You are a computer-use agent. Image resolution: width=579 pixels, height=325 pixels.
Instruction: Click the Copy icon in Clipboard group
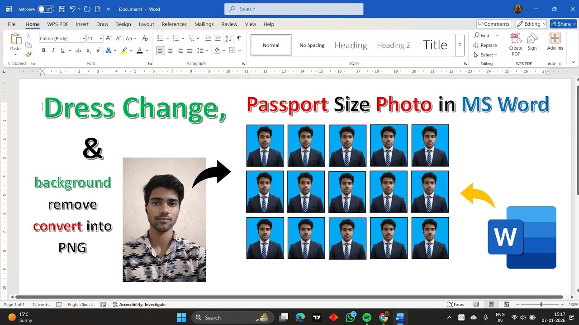tap(28, 45)
